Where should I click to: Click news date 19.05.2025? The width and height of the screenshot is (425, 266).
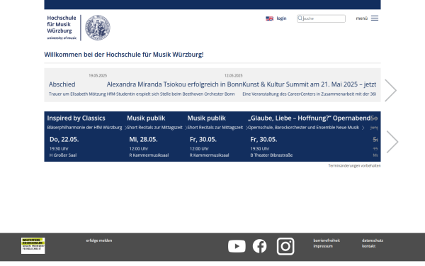(98, 76)
